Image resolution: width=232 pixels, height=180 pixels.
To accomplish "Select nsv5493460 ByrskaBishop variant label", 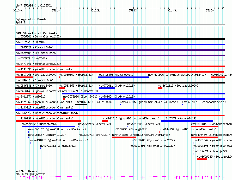I will point(212,135).
